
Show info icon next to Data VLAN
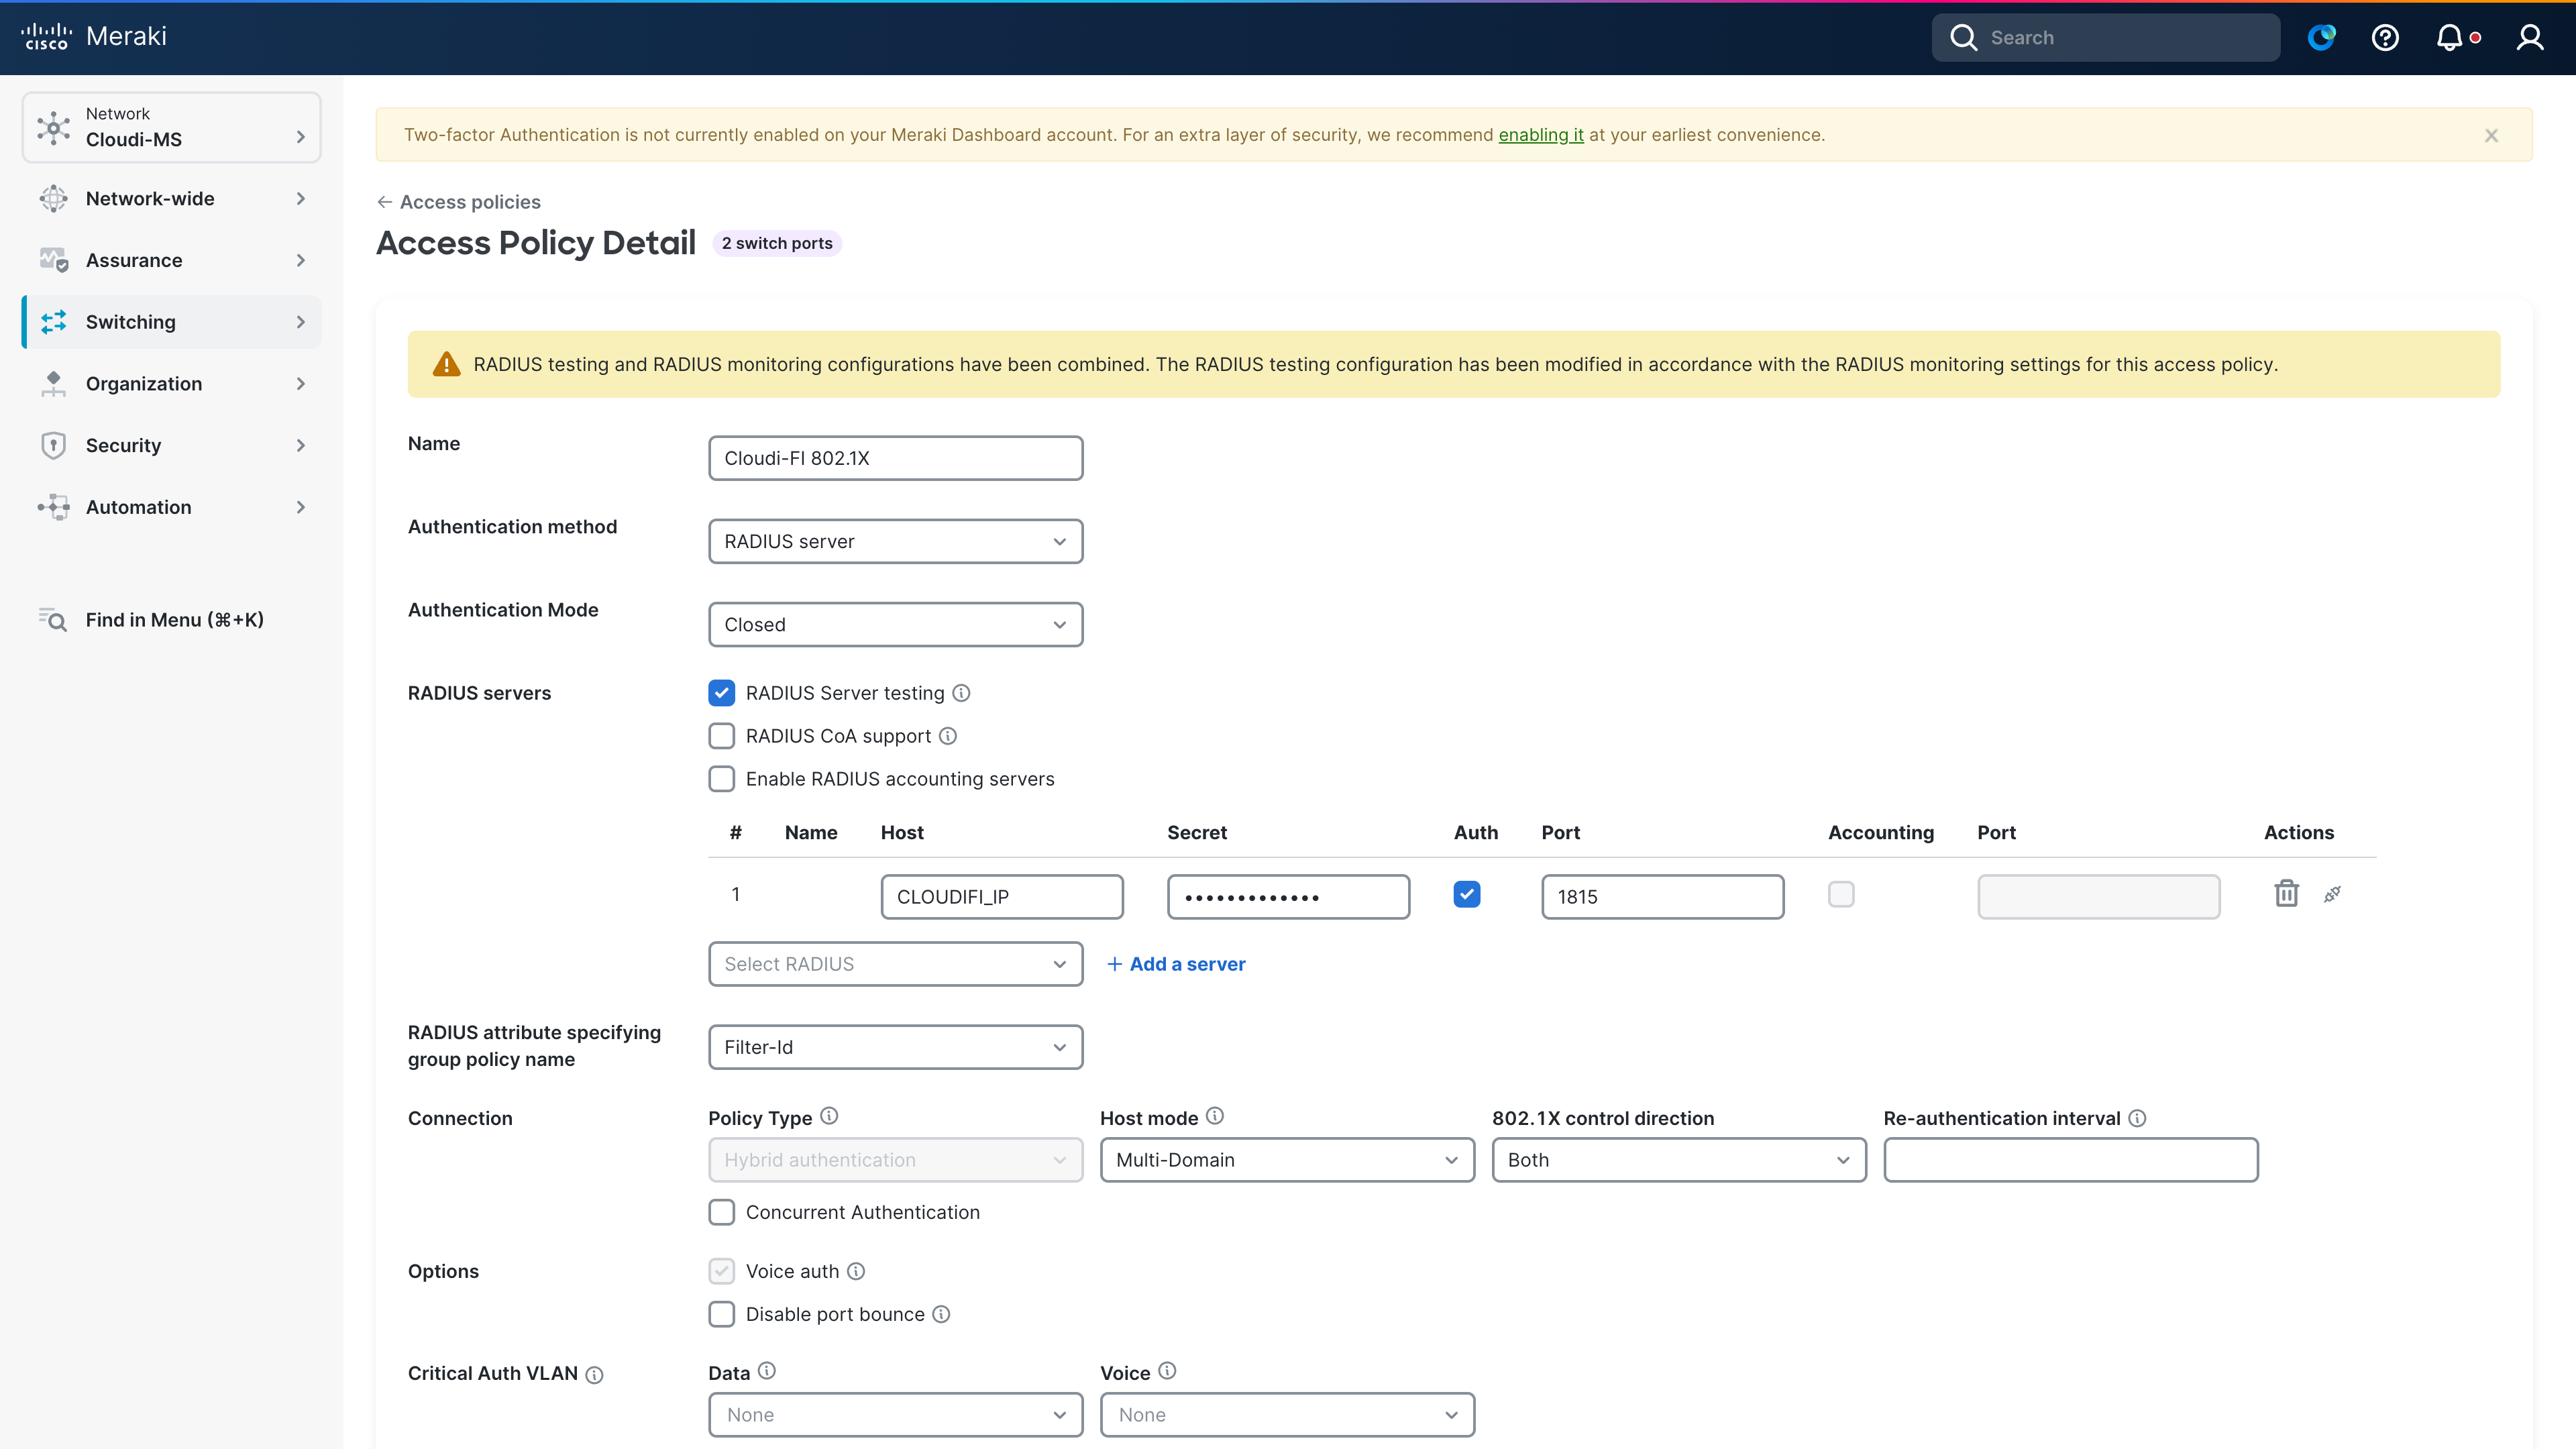point(767,1371)
